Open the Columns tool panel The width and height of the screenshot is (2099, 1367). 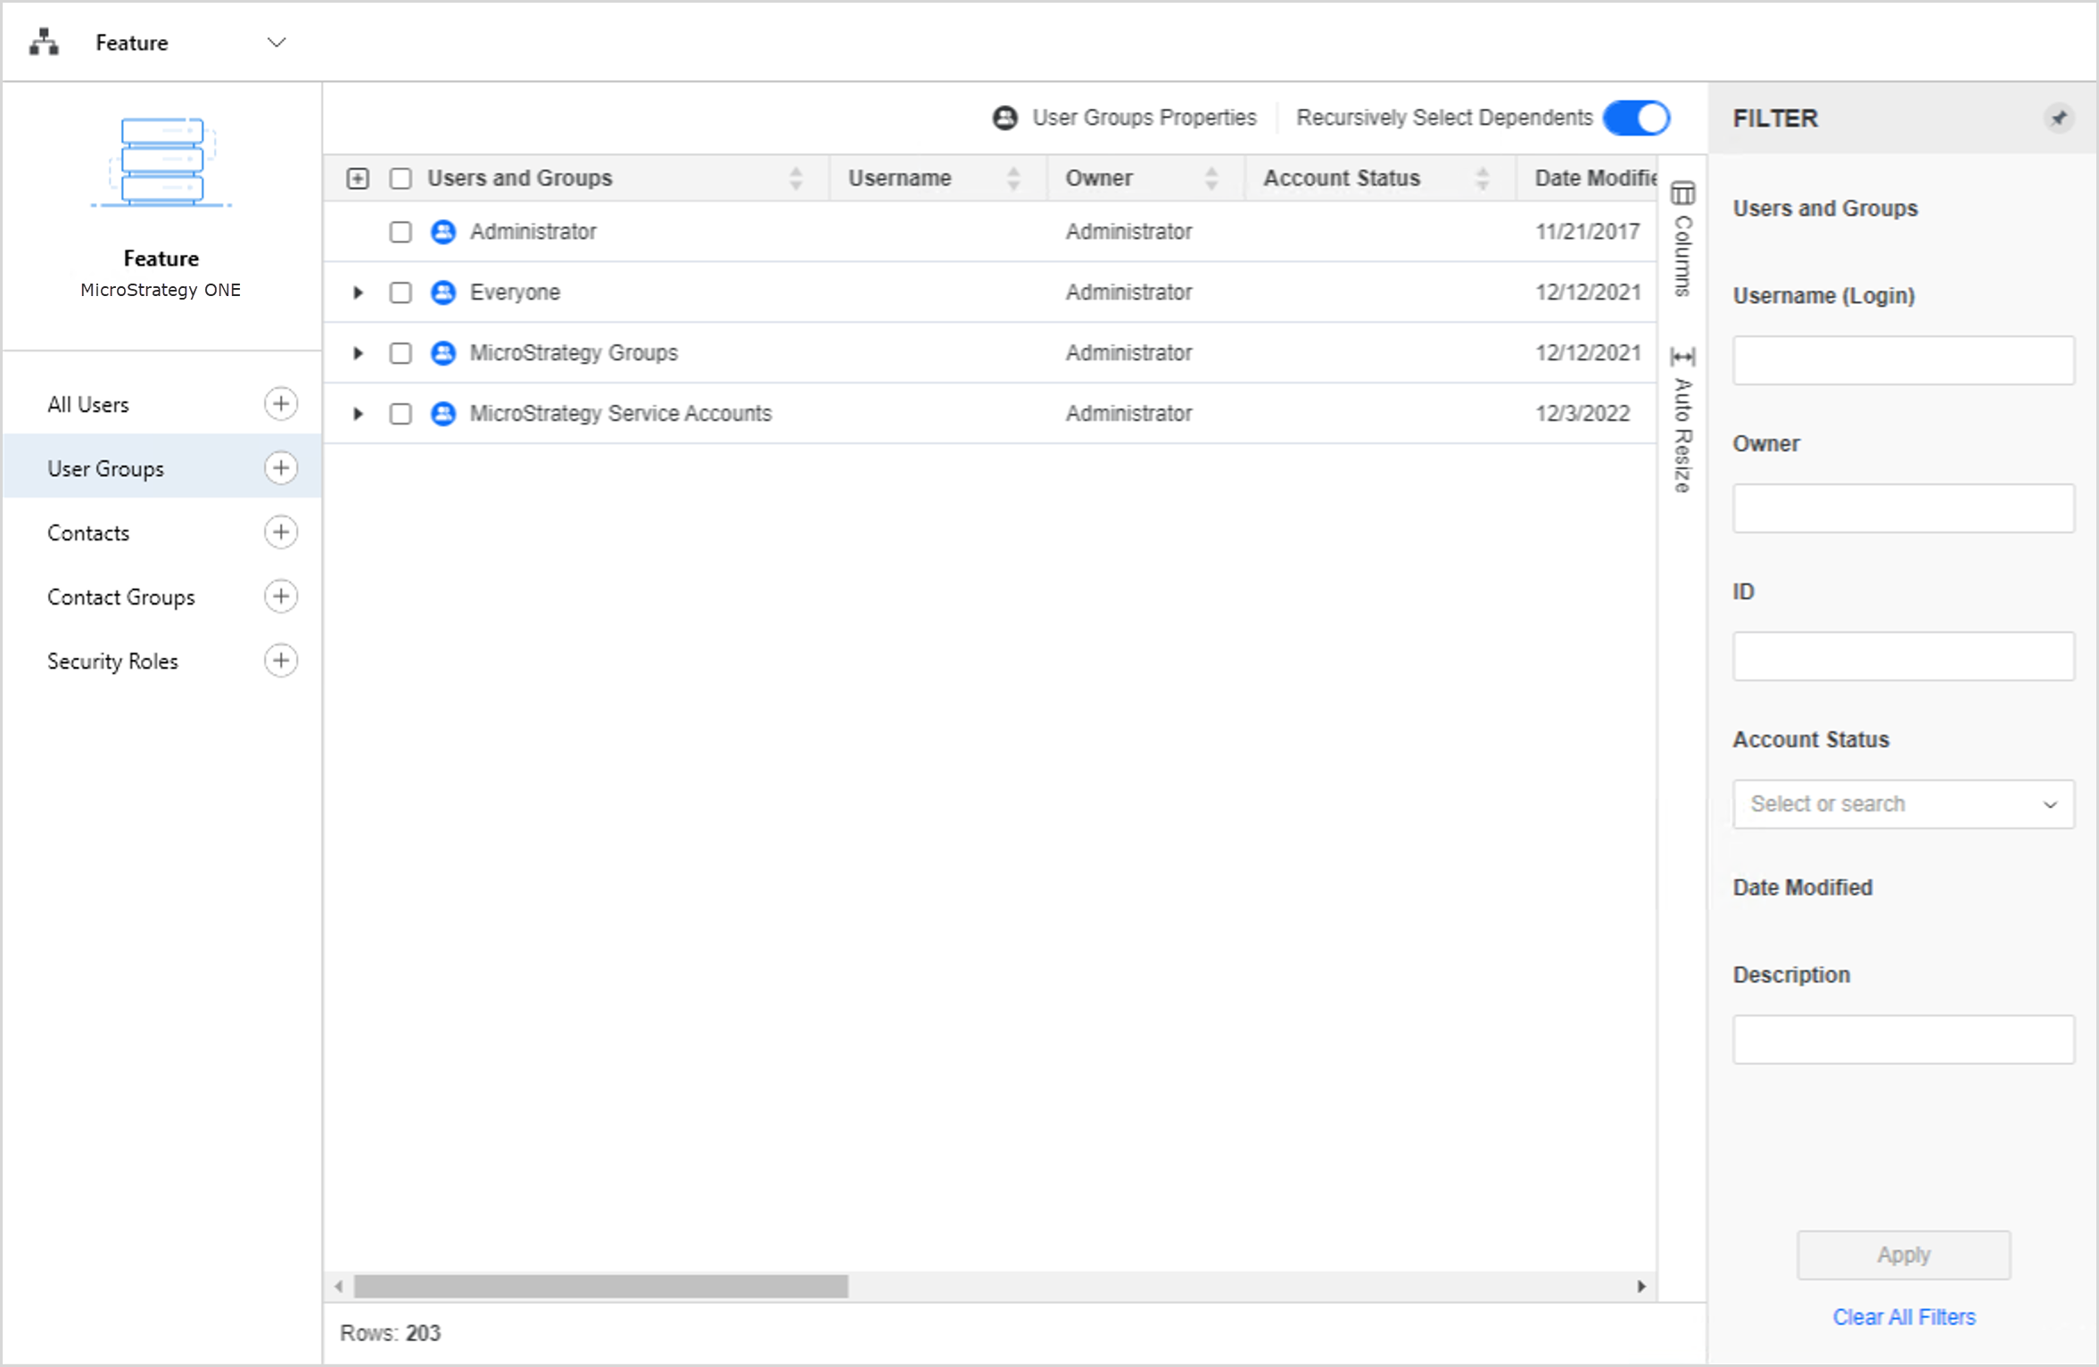pos(1682,239)
